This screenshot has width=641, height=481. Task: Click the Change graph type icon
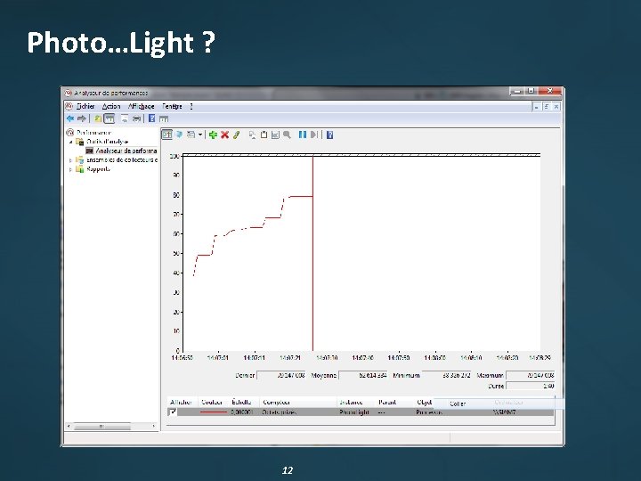coord(191,135)
